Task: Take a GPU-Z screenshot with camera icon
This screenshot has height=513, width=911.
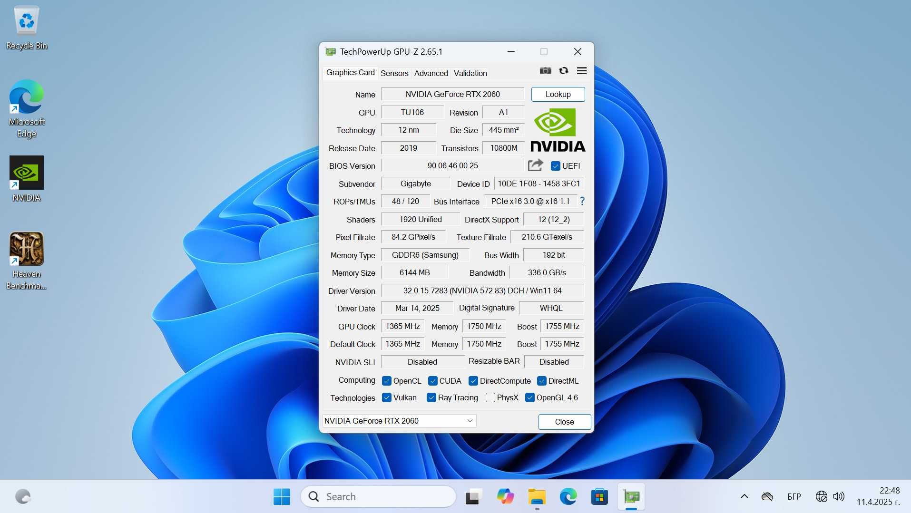Action: pyautogui.click(x=545, y=71)
